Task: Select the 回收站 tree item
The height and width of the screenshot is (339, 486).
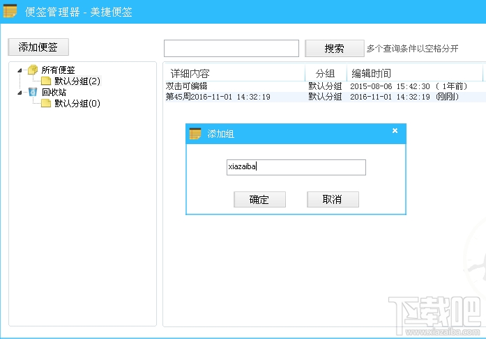Action: click(x=54, y=92)
